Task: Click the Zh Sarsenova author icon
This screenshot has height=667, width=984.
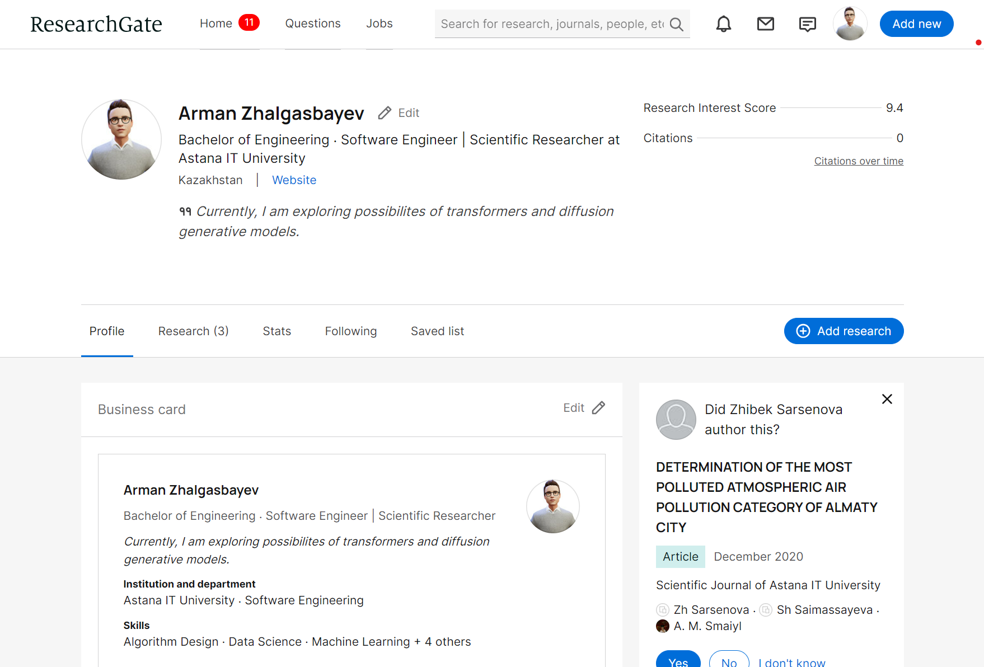Action: click(x=663, y=610)
